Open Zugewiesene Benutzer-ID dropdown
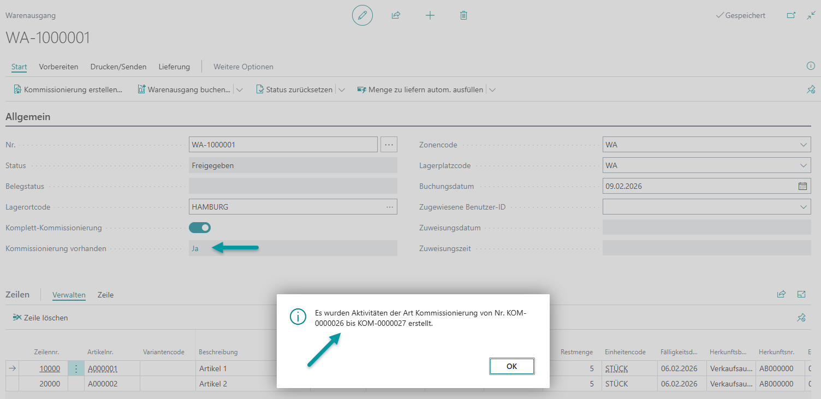The width and height of the screenshot is (821, 399). [x=803, y=207]
